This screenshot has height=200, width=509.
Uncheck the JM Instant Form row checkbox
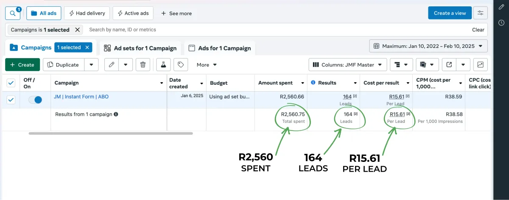11,100
